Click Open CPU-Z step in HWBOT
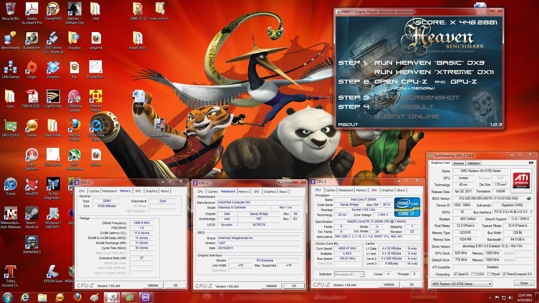Viewport: 539px width, 303px height. coord(401,82)
